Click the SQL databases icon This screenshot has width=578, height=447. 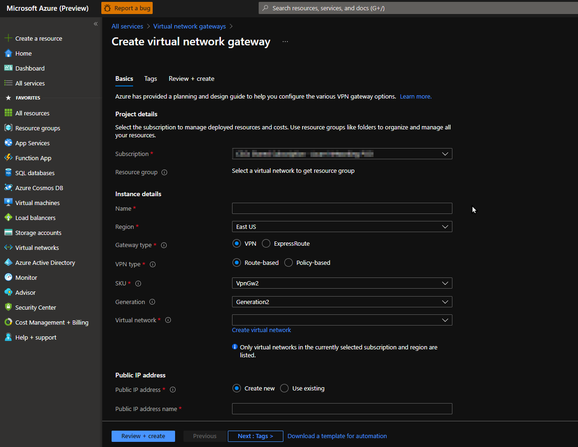click(8, 173)
